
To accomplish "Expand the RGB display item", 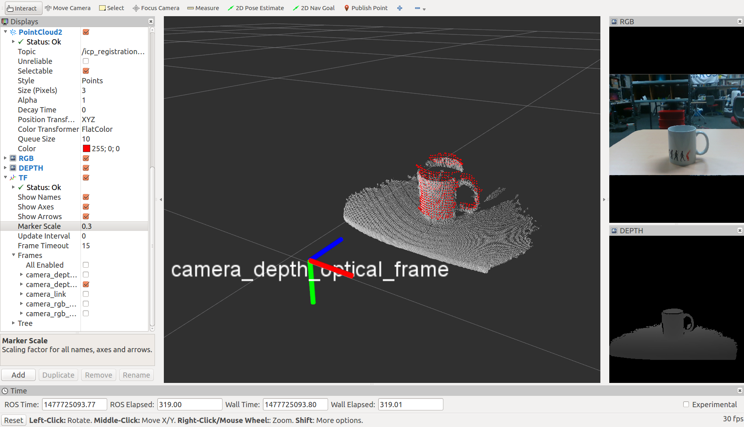I will 5,158.
